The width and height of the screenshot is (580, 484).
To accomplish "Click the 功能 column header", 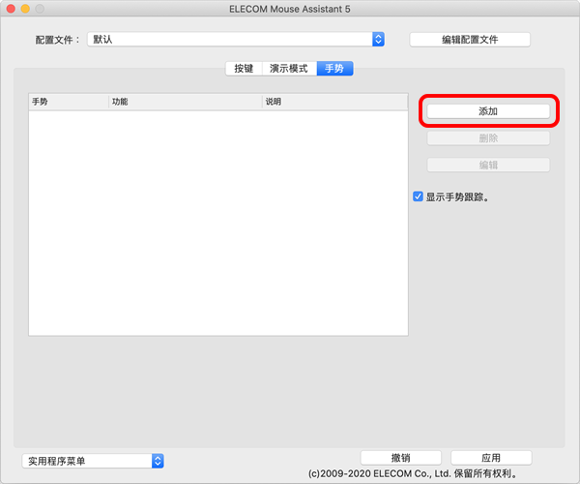I will 186,102.
